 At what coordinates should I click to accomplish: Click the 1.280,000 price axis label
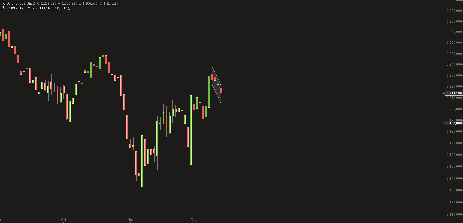[x=454, y=21]
